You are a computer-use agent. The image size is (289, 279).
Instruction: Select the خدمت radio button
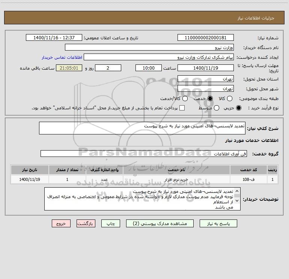(x=210, y=98)
